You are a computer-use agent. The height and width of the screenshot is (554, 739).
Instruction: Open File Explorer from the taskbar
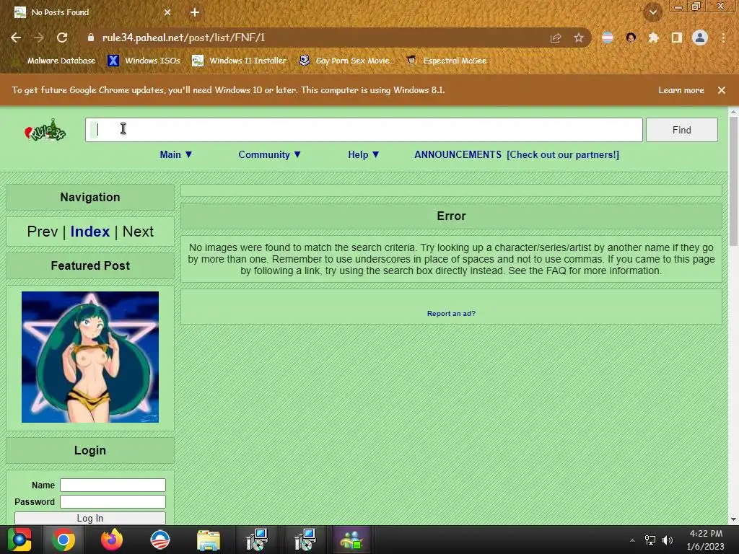click(209, 540)
